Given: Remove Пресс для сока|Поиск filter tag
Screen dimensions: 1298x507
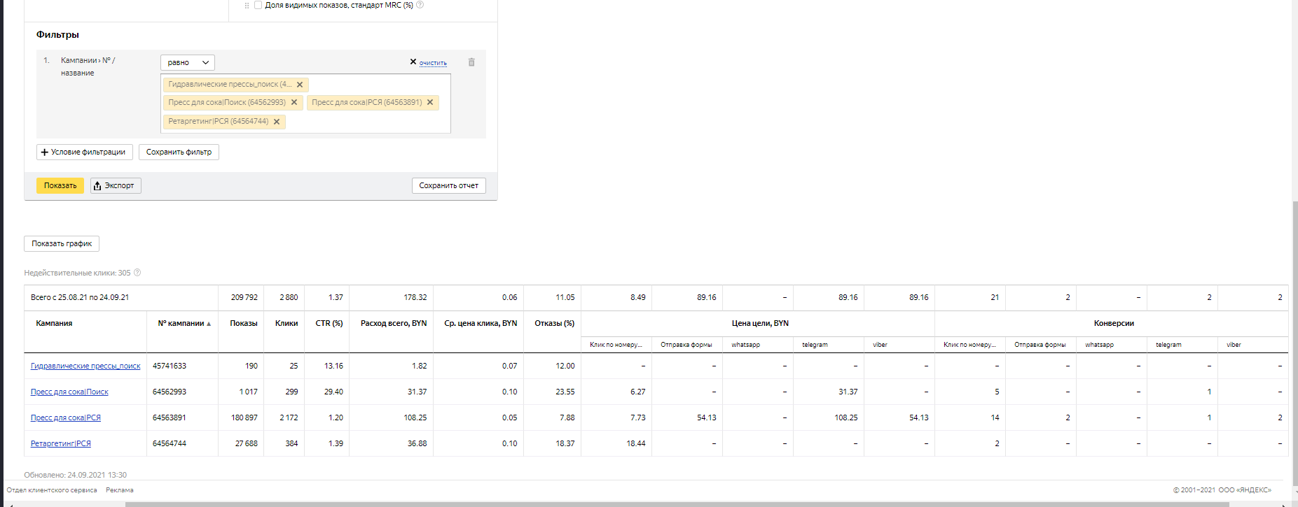Looking at the screenshot, I should (294, 102).
